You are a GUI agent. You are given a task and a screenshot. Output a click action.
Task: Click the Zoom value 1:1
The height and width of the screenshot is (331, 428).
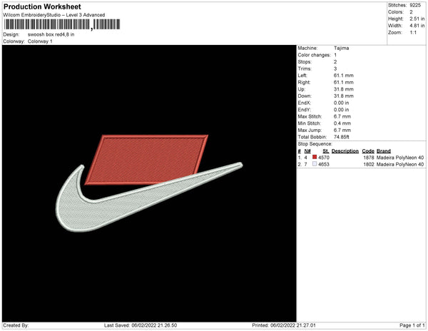(413, 33)
